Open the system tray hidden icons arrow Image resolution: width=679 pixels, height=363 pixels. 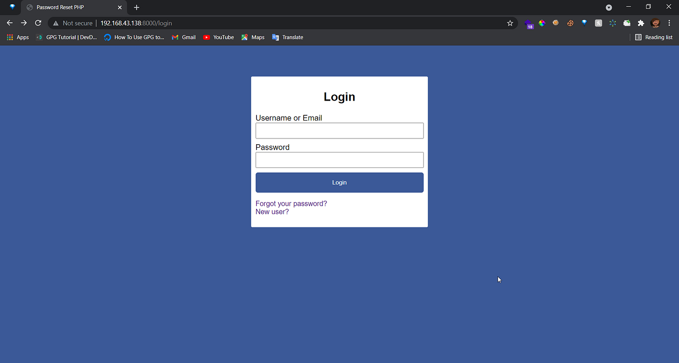tap(609, 7)
